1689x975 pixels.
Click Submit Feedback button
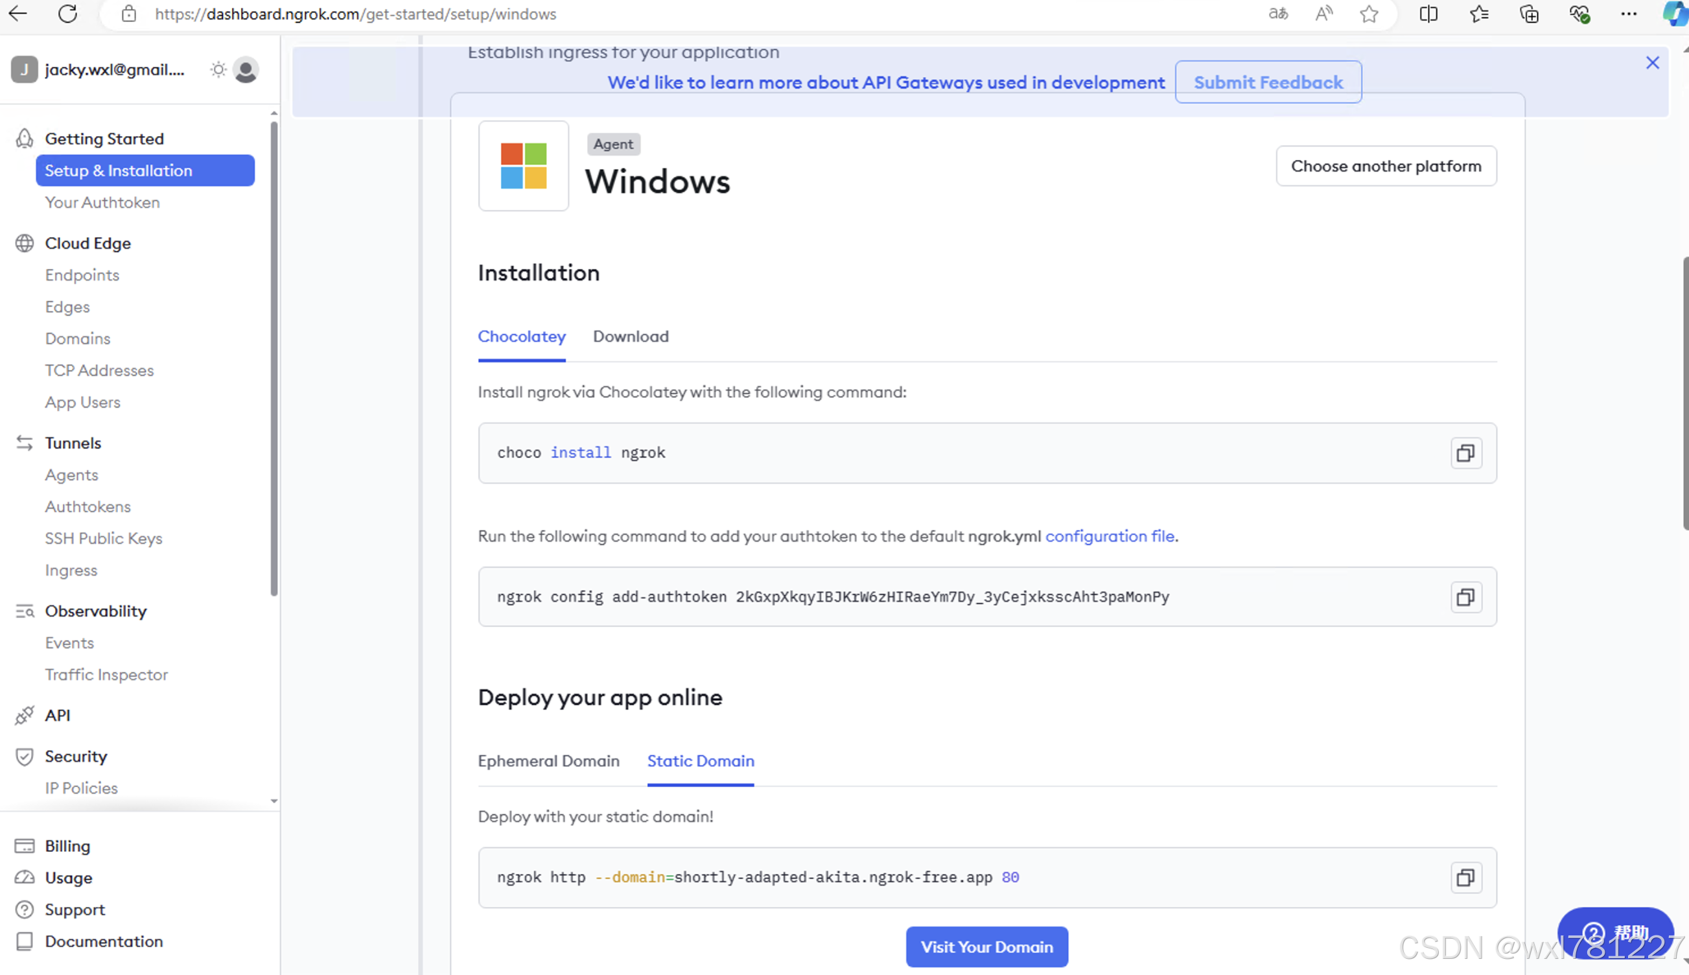(1268, 82)
